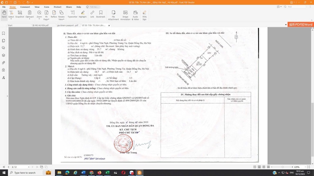The width and height of the screenshot is (314, 176).
Task: Activate the SnapShot tool
Action: [x=20, y=12]
